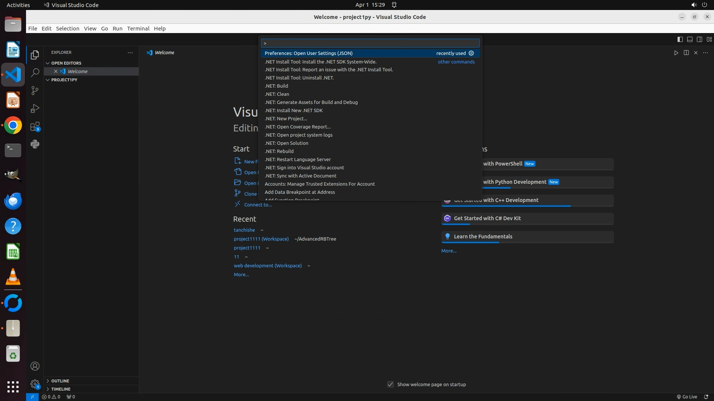Screen dimensions: 714x401
Task: Open the Python view in activity bar
Action: (35, 144)
